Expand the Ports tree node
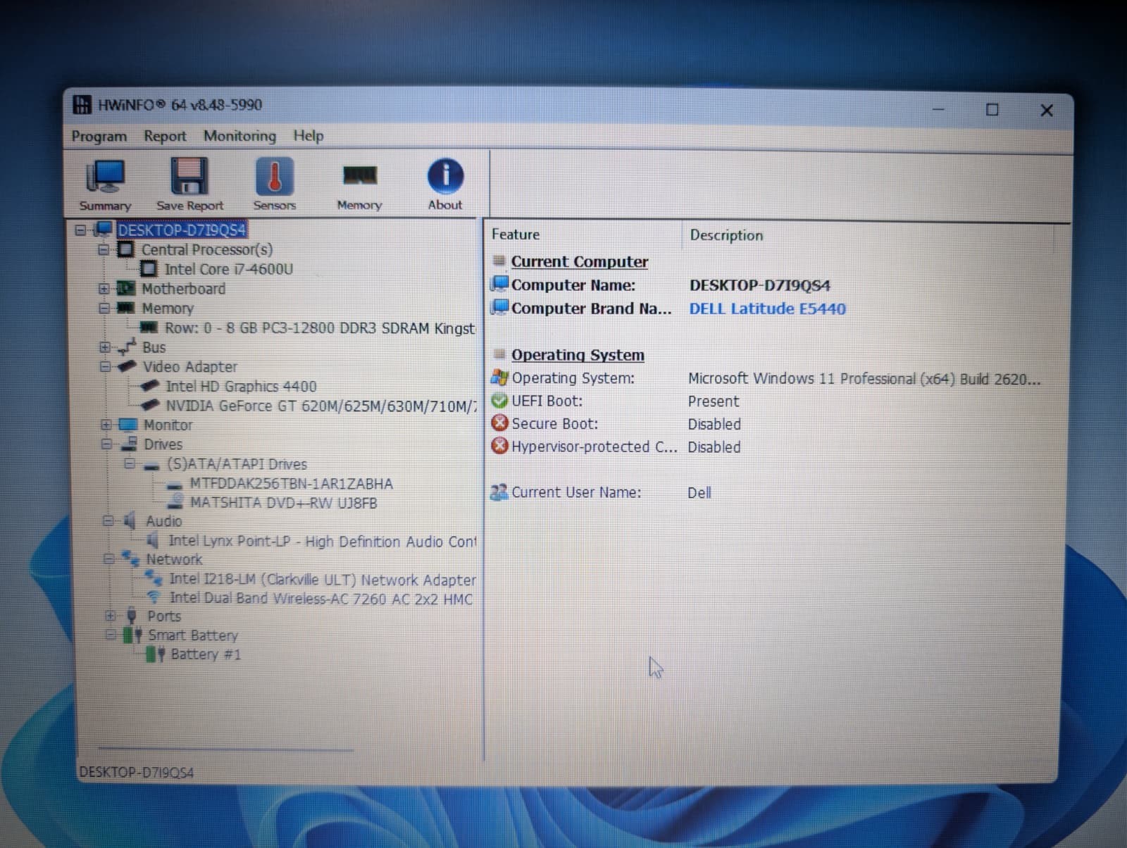 tap(110, 616)
